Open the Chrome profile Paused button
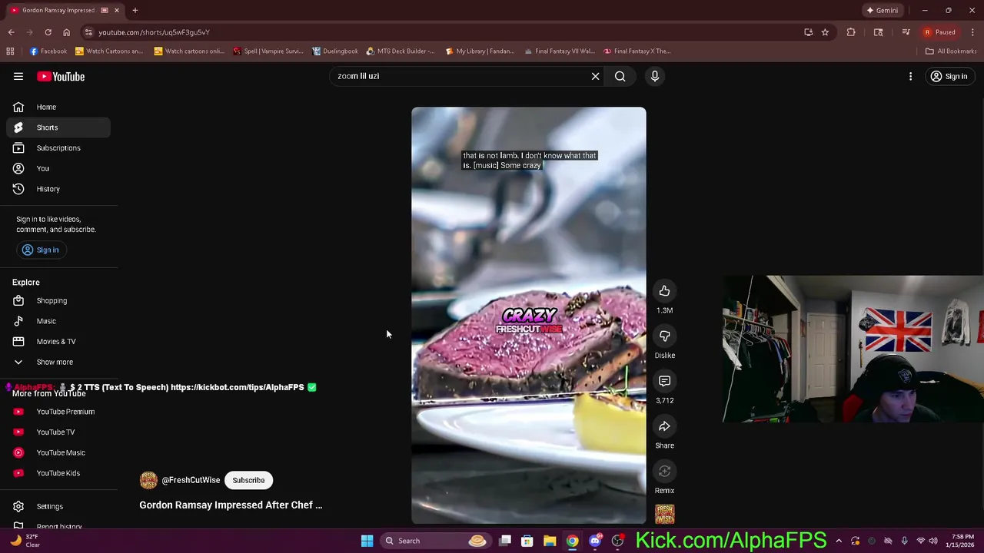This screenshot has height=553, width=984. (x=939, y=32)
